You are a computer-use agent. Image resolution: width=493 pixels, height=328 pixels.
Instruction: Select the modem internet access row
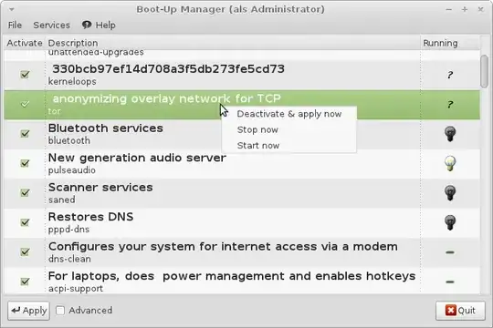(x=242, y=252)
